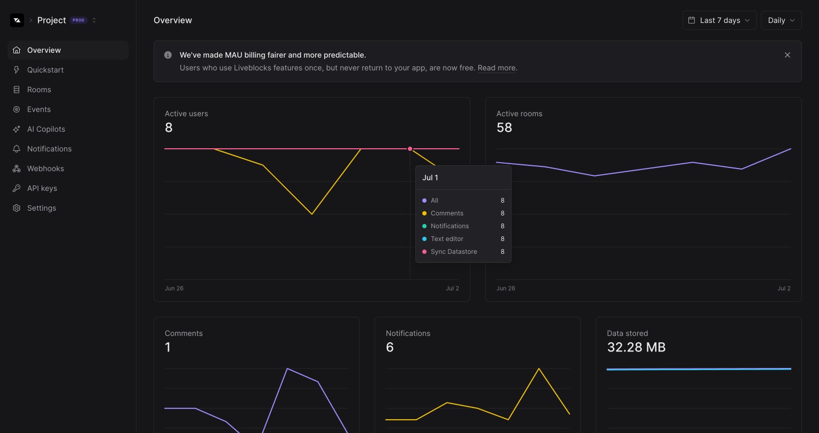
Task: Dismiss the MAU billing banner
Action: [x=788, y=55]
